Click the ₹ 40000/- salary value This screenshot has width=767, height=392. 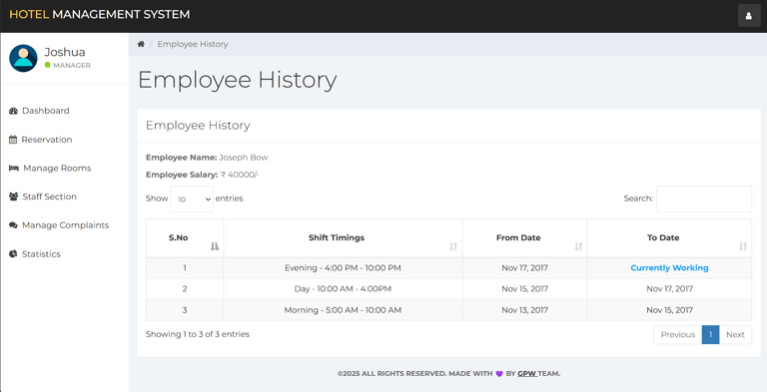point(240,175)
